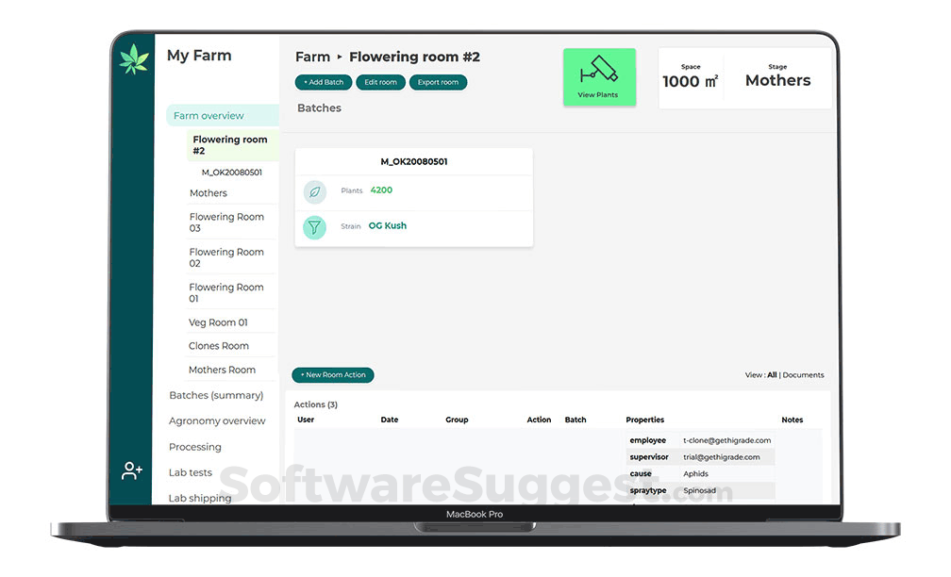The image size is (951, 577).
Task: Click the funnel icon beside Strain
Action: click(x=314, y=226)
